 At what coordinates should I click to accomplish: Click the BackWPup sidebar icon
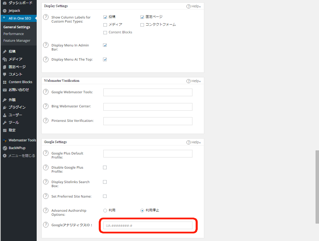click(5, 148)
